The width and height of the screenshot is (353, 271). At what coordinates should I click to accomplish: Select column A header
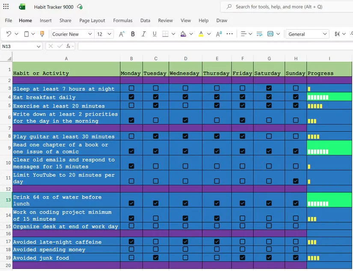[x=66, y=59]
